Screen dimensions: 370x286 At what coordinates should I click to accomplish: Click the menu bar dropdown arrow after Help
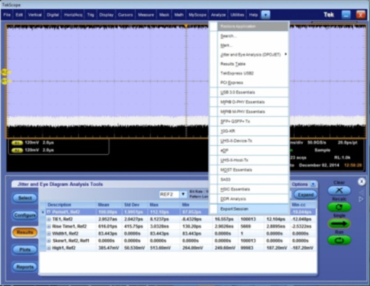coord(265,14)
